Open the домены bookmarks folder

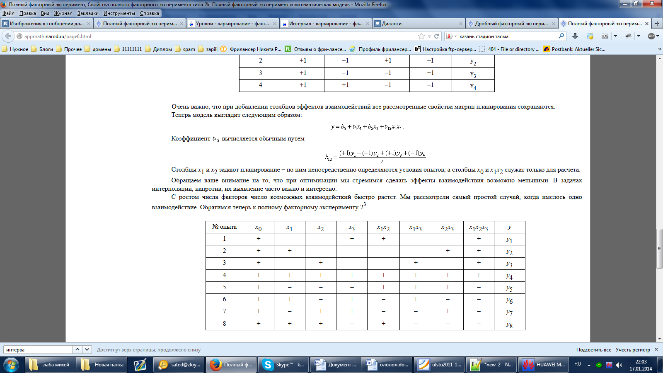[98, 49]
